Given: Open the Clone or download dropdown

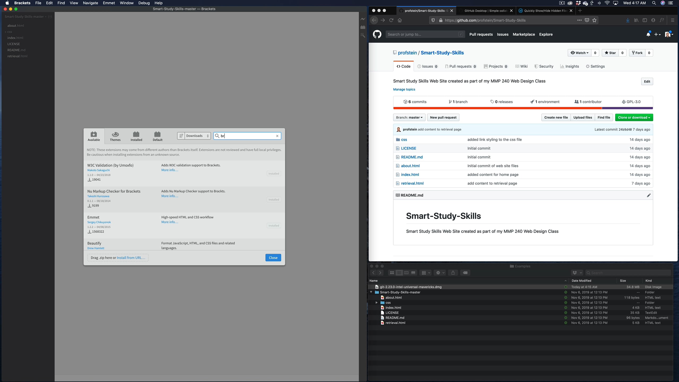Looking at the screenshot, I should pyautogui.click(x=634, y=117).
